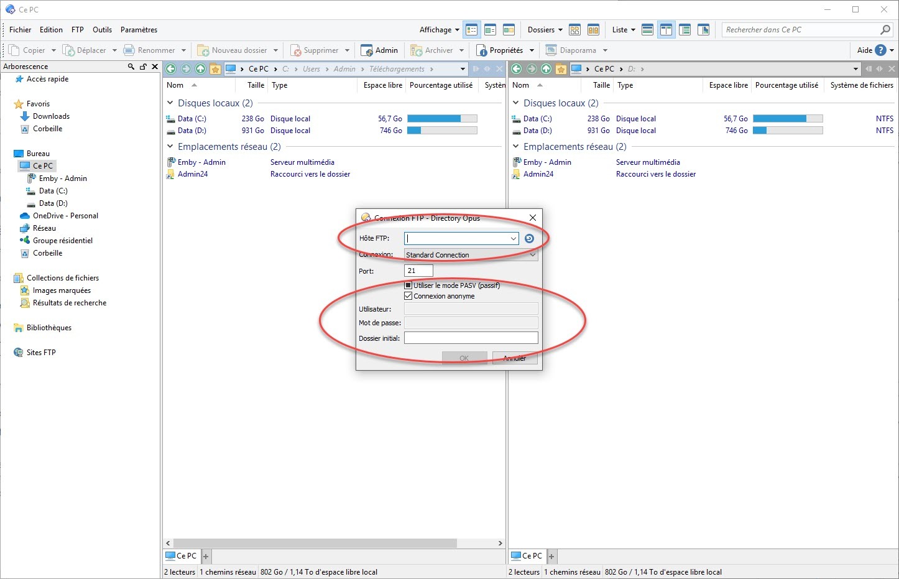Click the blue Aide question mark icon
The height and width of the screenshot is (579, 899).
tap(880, 50)
